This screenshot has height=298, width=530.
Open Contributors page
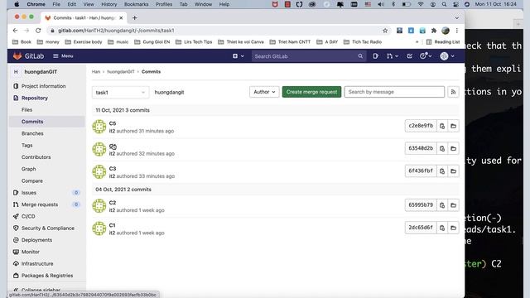point(36,157)
